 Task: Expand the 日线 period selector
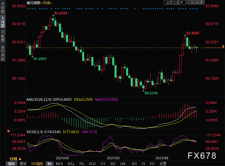coord(16,159)
